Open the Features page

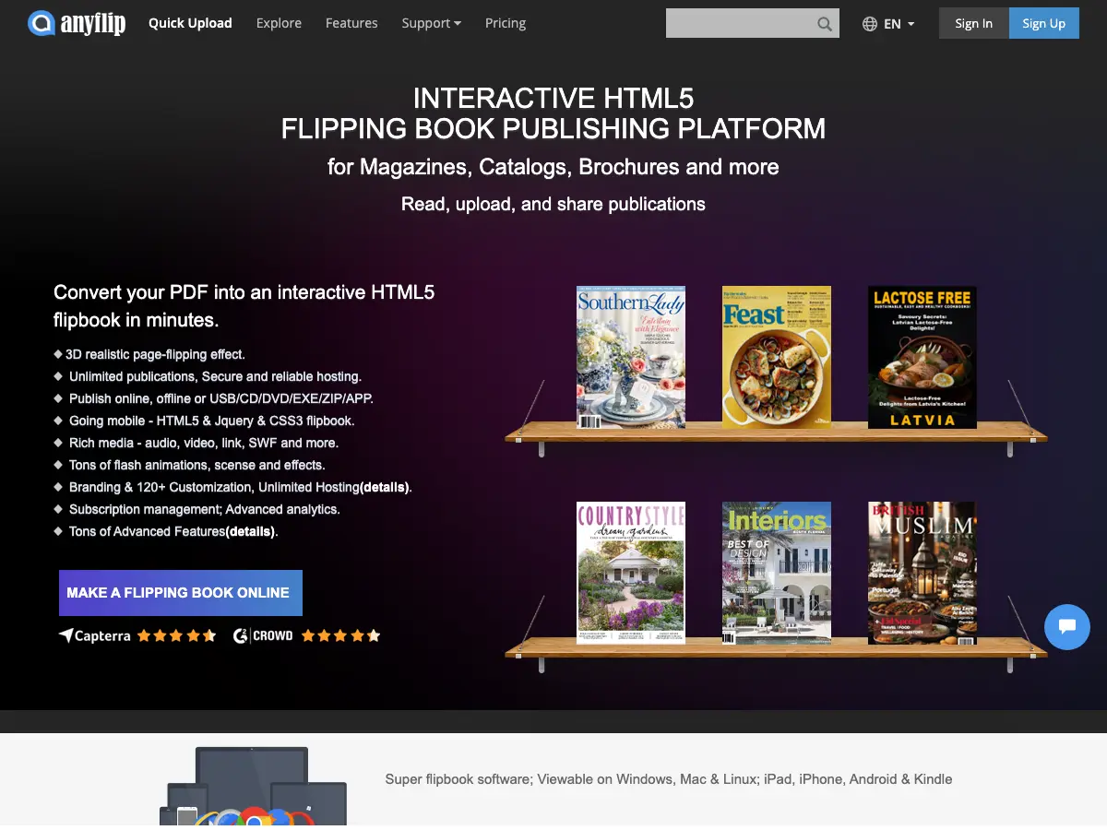tap(351, 23)
